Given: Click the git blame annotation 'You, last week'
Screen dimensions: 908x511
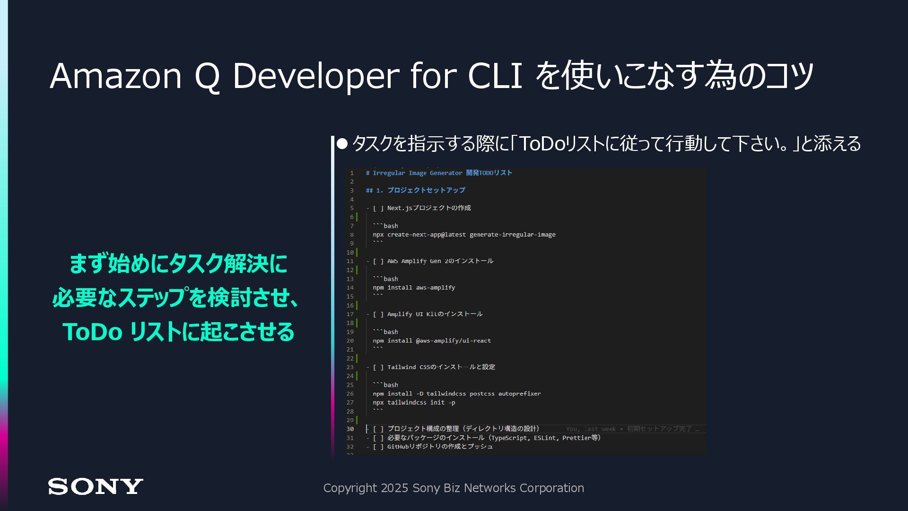Looking at the screenshot, I should point(591,429).
